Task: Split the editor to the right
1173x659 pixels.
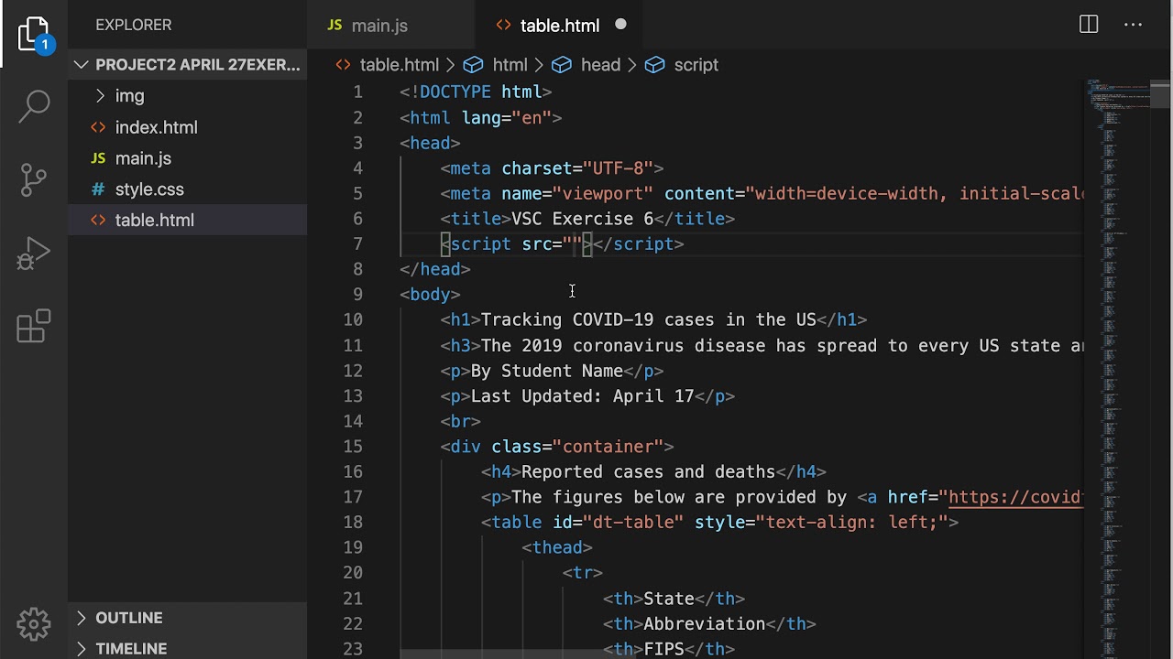Action: click(x=1089, y=25)
